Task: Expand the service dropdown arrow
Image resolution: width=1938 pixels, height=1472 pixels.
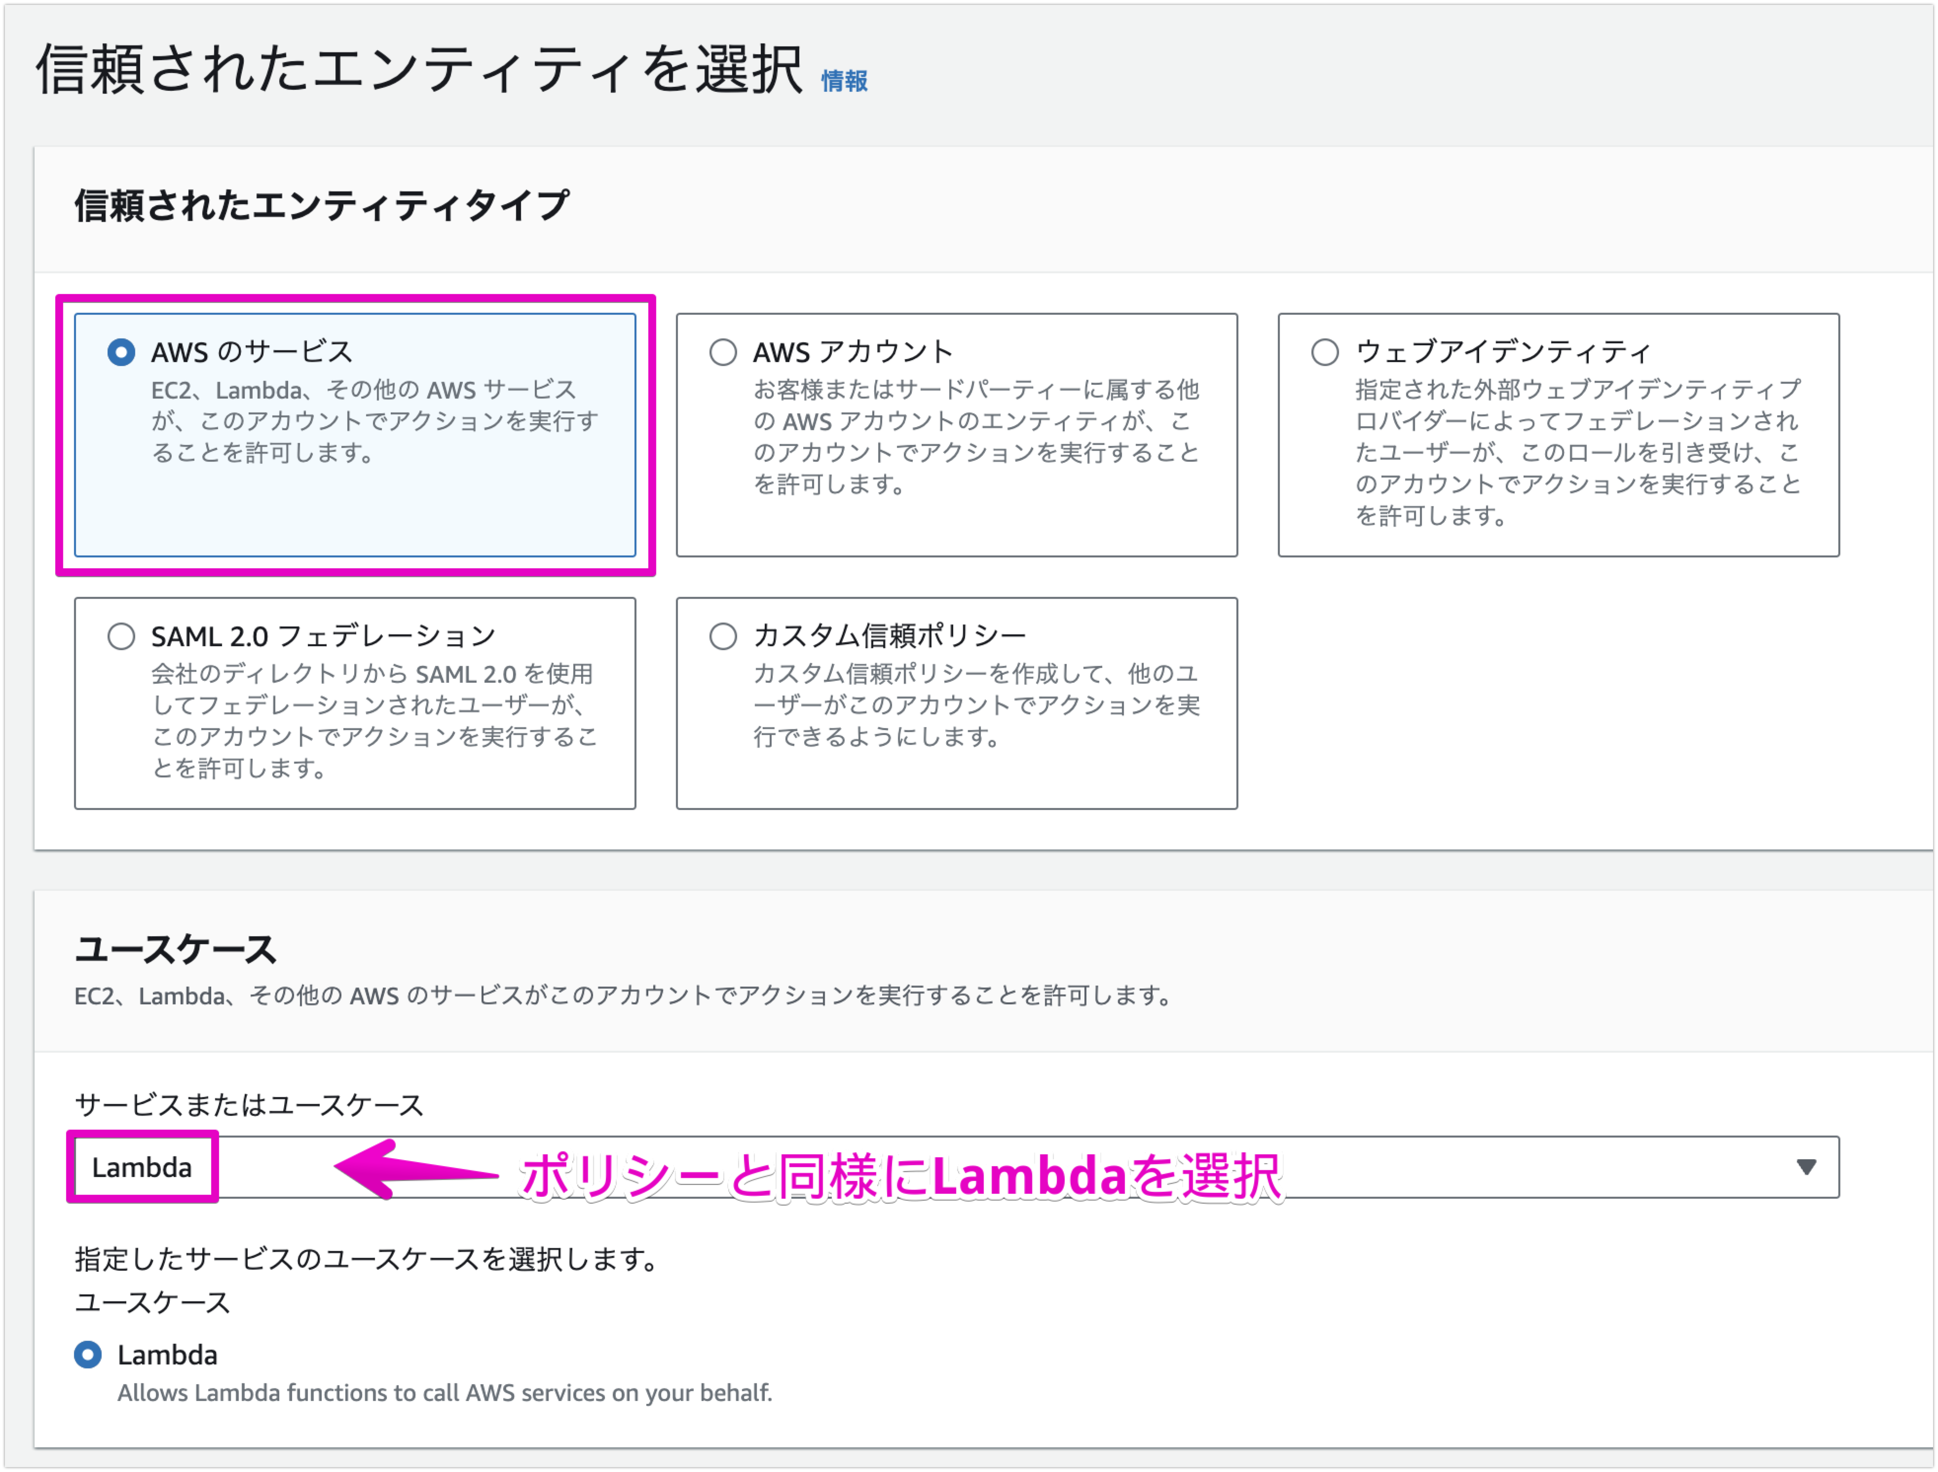Action: point(1806,1167)
